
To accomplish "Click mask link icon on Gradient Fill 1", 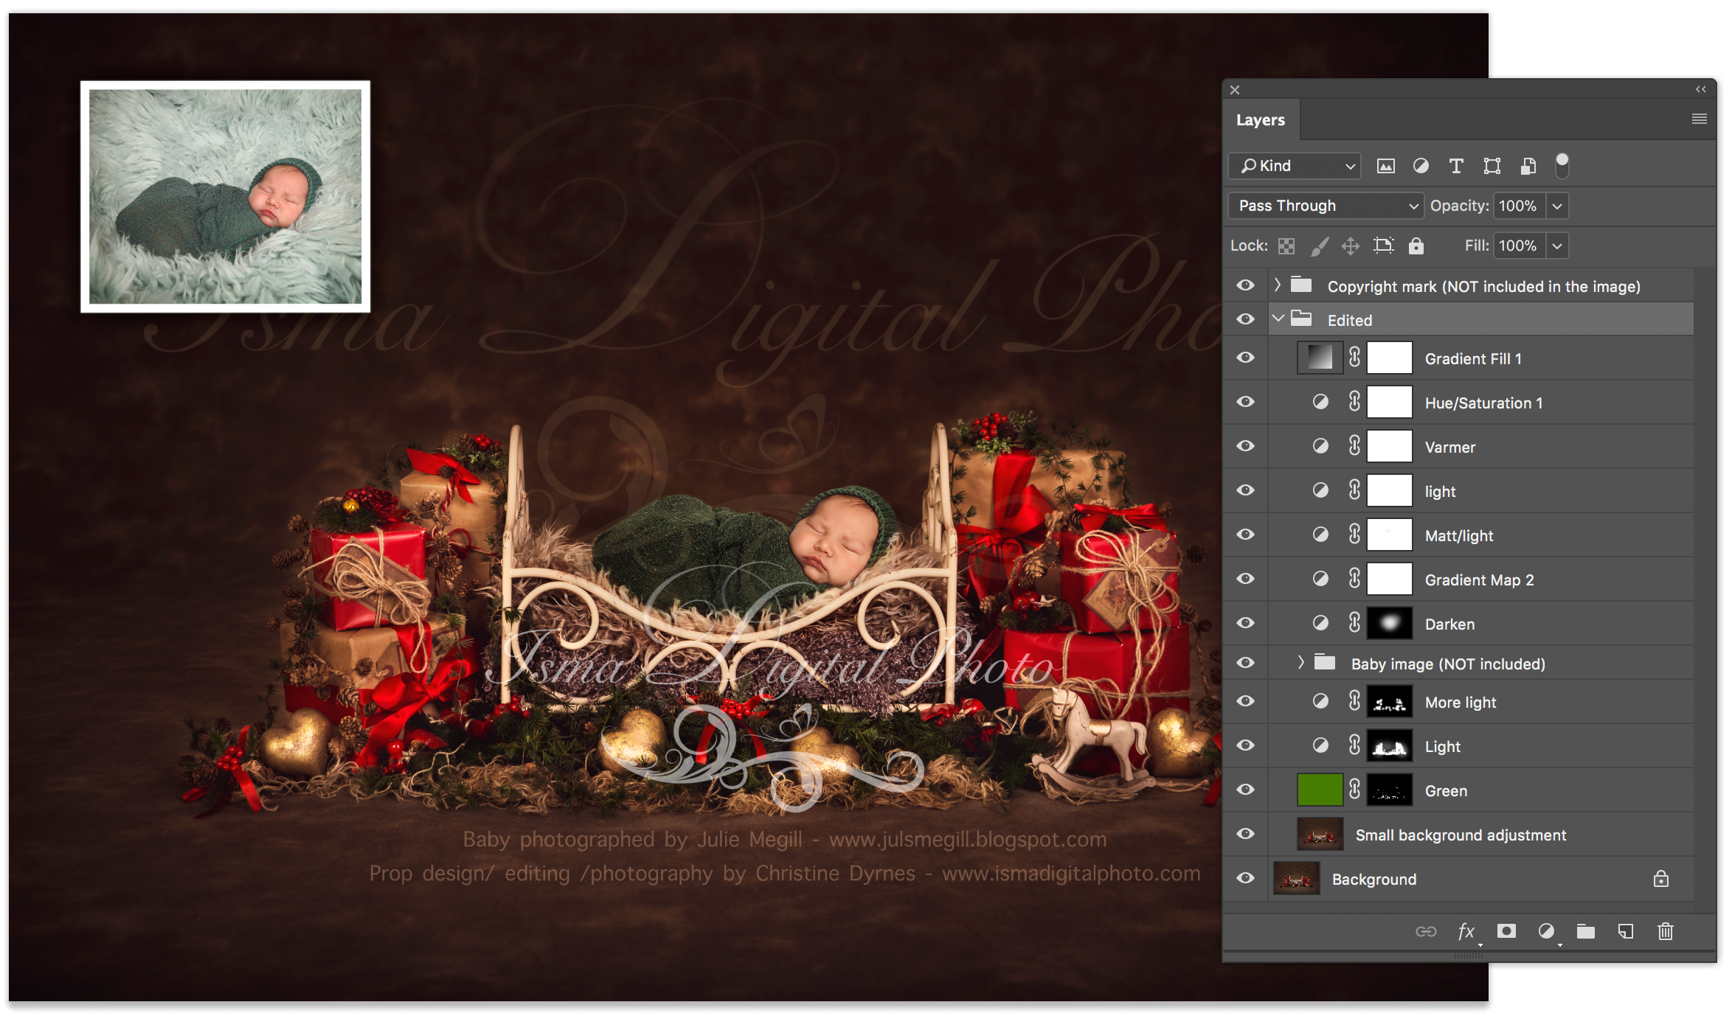I will pyautogui.click(x=1355, y=358).
